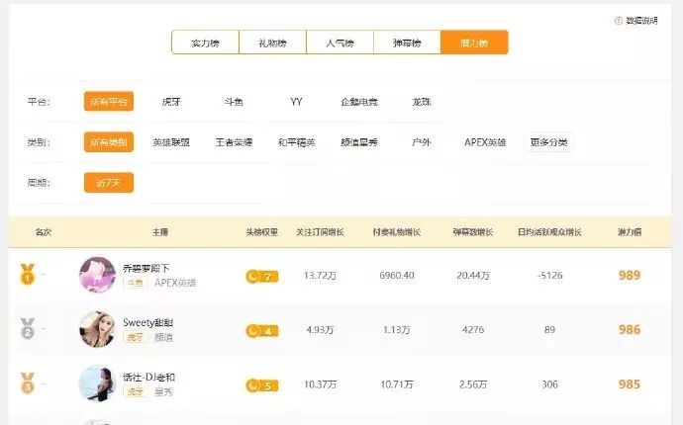683x425 pixels.
Task: Filter by 颜值星秀 category
Action: pos(359,142)
